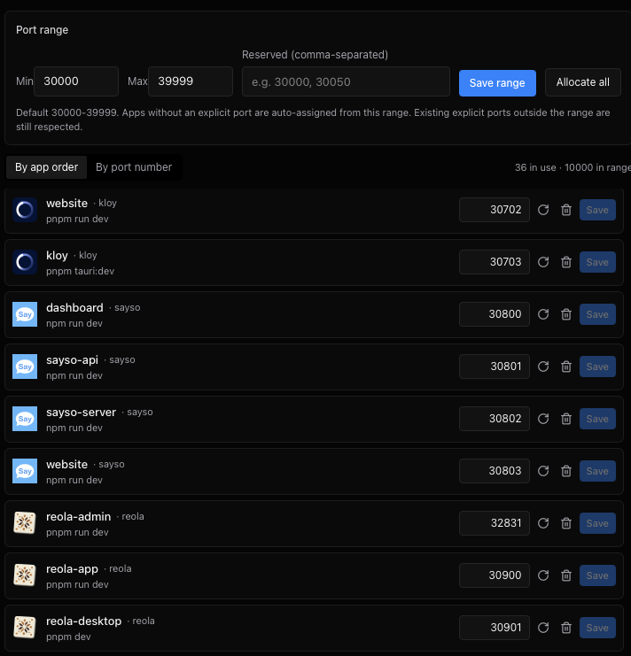
Task: Focus the Reserved ports field
Action: coord(346,81)
